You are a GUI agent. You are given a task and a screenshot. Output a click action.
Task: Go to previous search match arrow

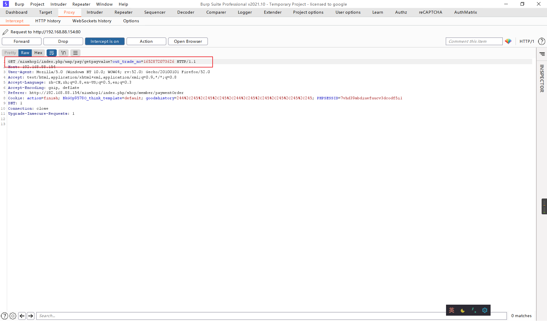pos(22,316)
